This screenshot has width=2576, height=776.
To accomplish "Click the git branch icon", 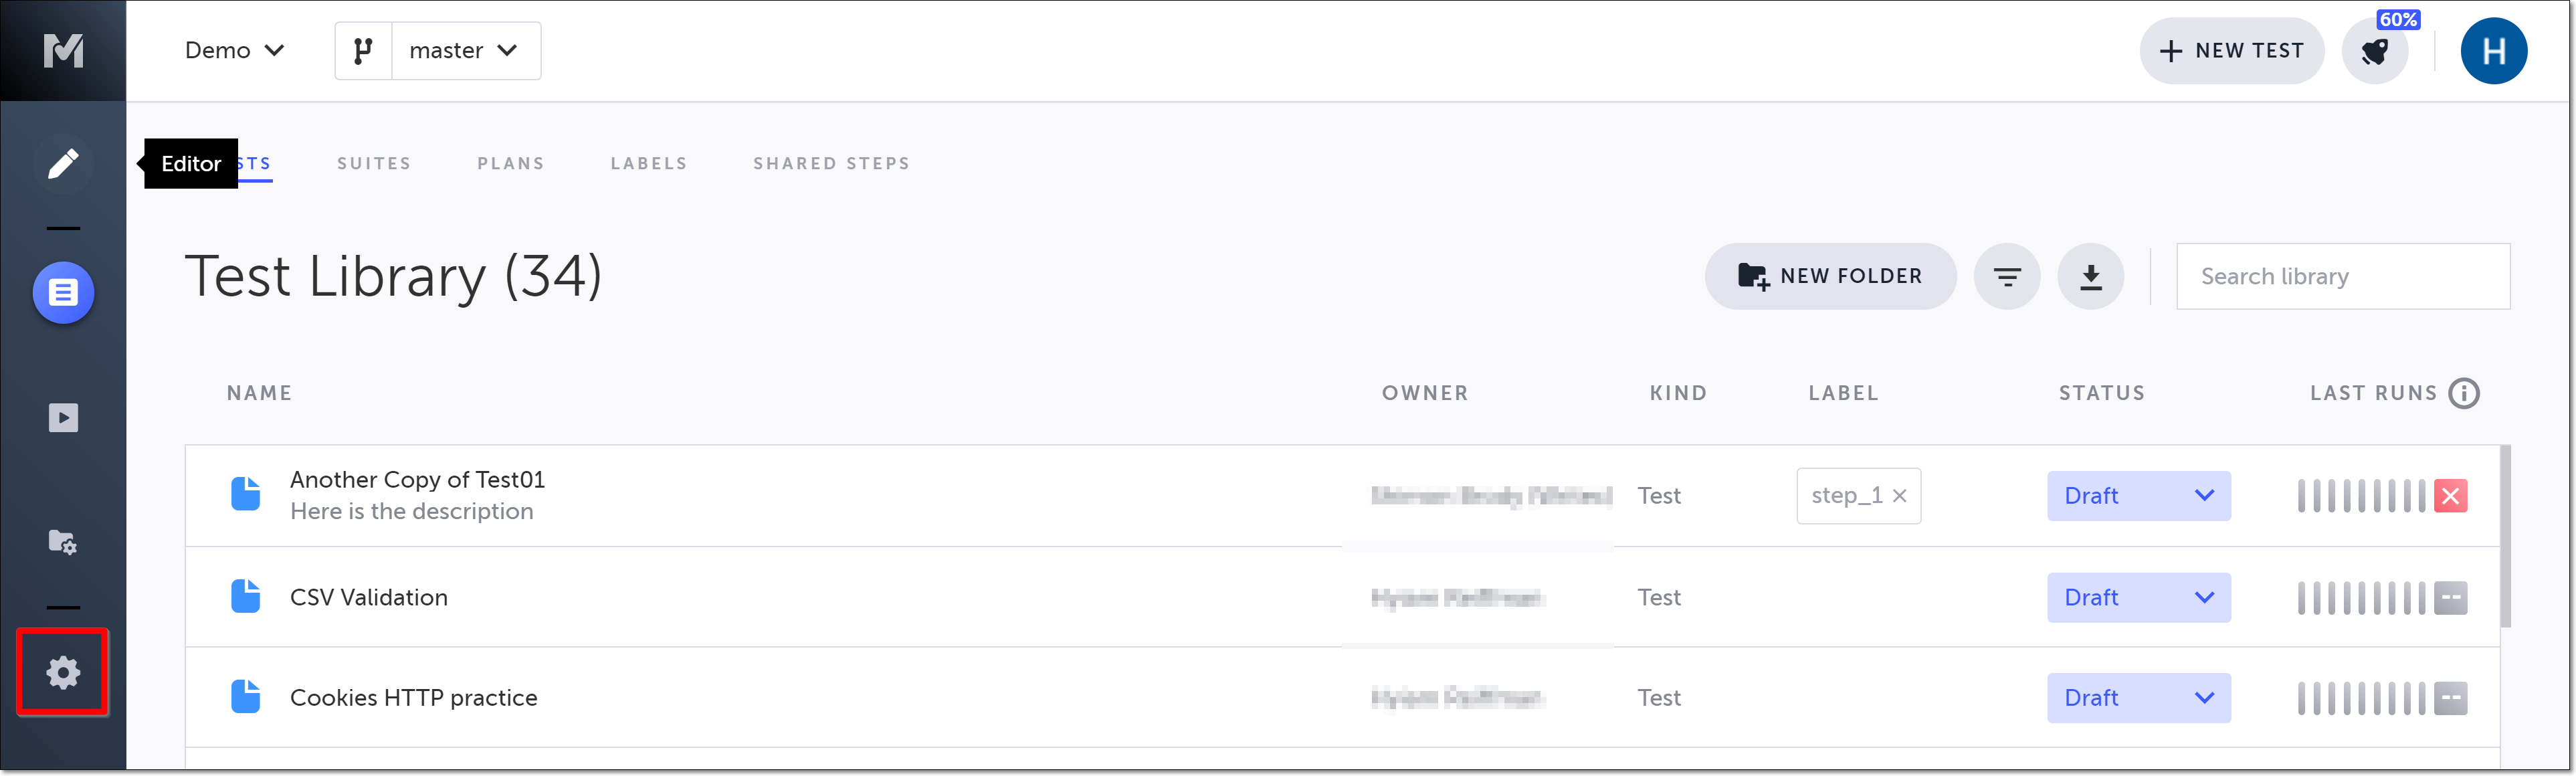I will tap(363, 51).
